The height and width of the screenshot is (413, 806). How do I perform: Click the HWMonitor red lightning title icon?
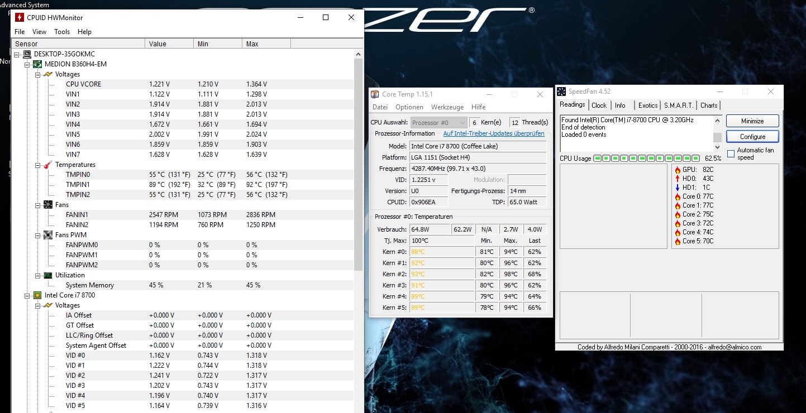pyautogui.click(x=20, y=17)
